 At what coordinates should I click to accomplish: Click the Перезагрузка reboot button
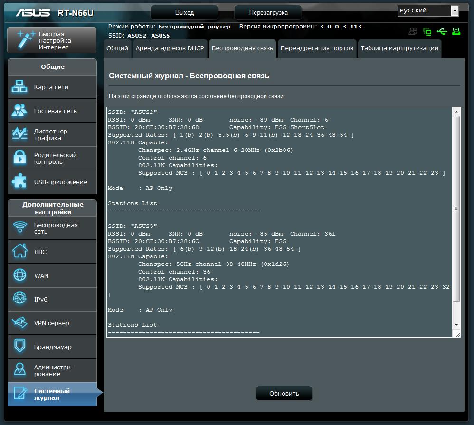[268, 13]
